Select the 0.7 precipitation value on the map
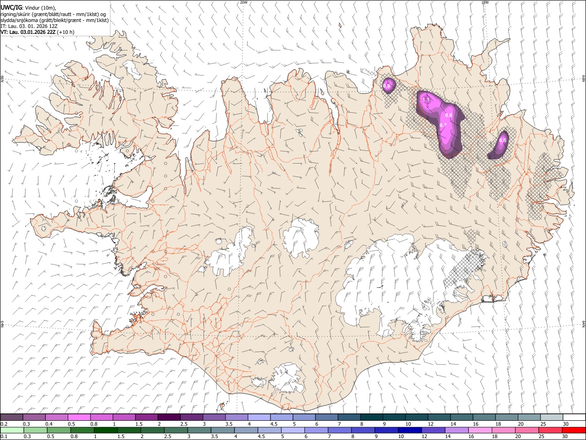This screenshot has height=440, width=586. coord(443,125)
